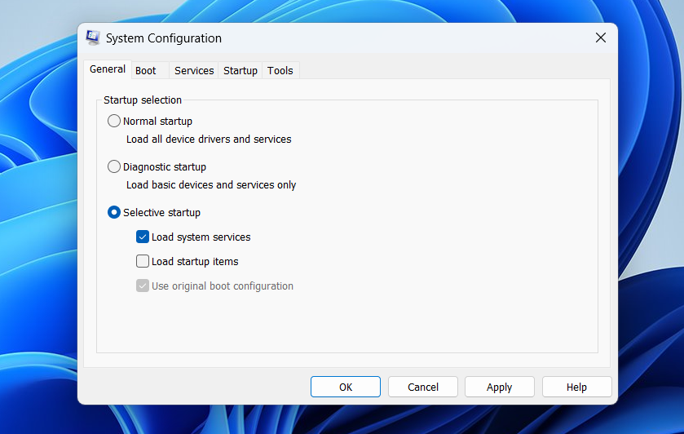Click 'Load basic devices and services only' text
Screen dimensions: 684x434
[x=211, y=185]
